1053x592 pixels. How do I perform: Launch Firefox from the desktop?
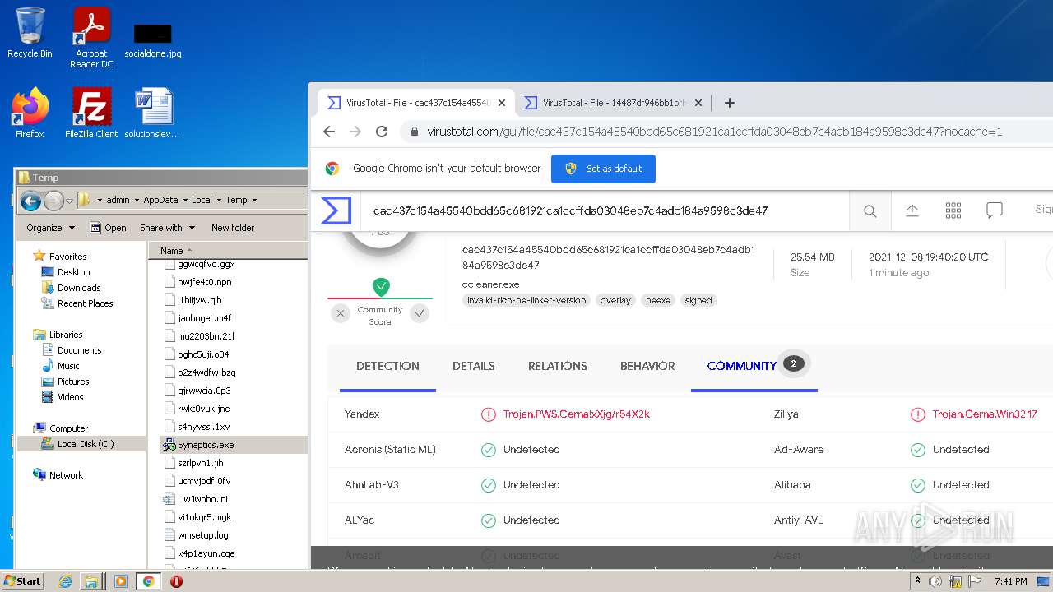pyautogui.click(x=30, y=113)
